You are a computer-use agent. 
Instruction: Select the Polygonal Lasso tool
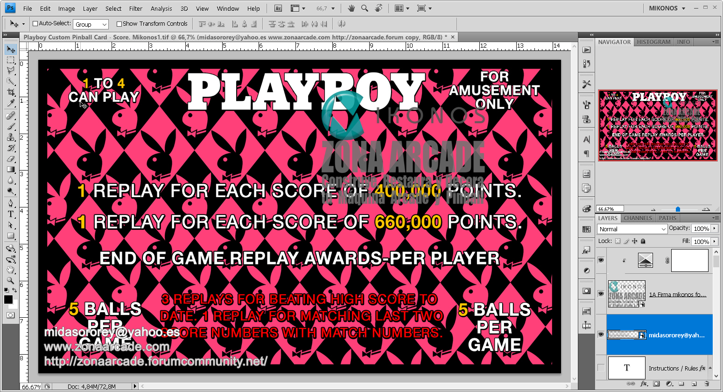(x=11, y=71)
